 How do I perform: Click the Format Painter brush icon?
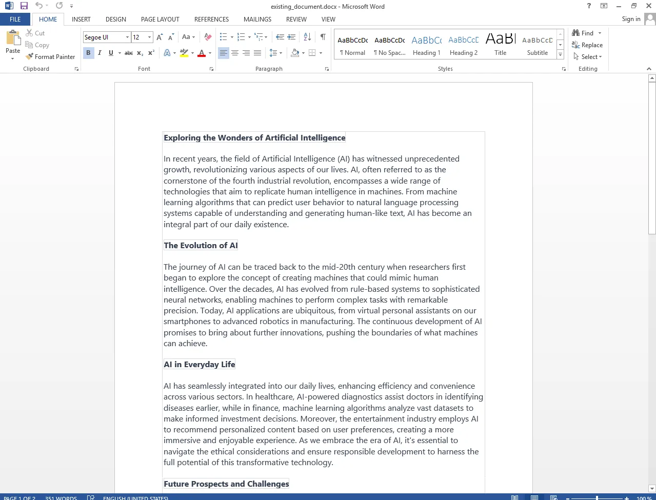(30, 57)
